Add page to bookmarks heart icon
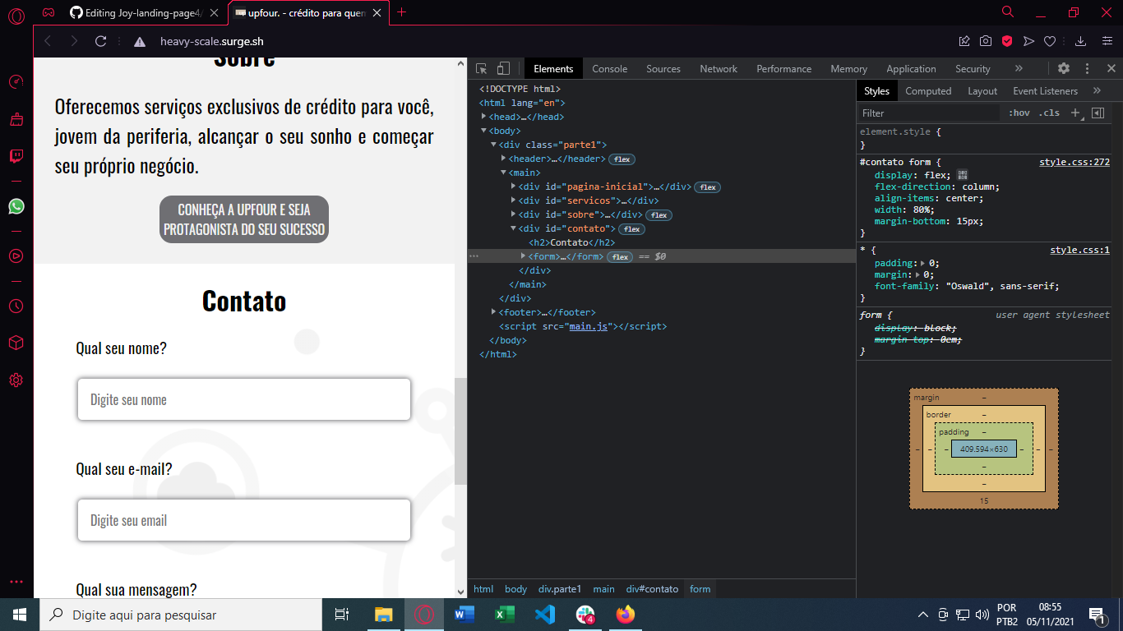1123x631 pixels. pos(1050,41)
